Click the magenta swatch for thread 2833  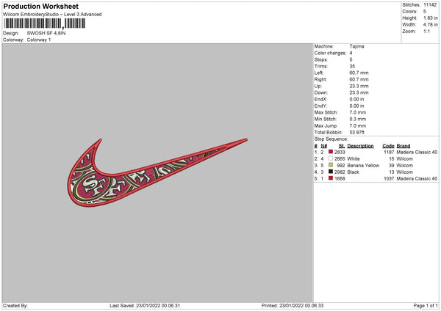[x=331, y=152]
